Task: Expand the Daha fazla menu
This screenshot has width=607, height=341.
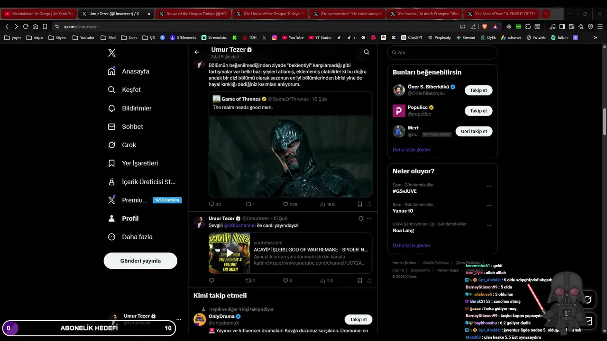Action: coord(130,237)
